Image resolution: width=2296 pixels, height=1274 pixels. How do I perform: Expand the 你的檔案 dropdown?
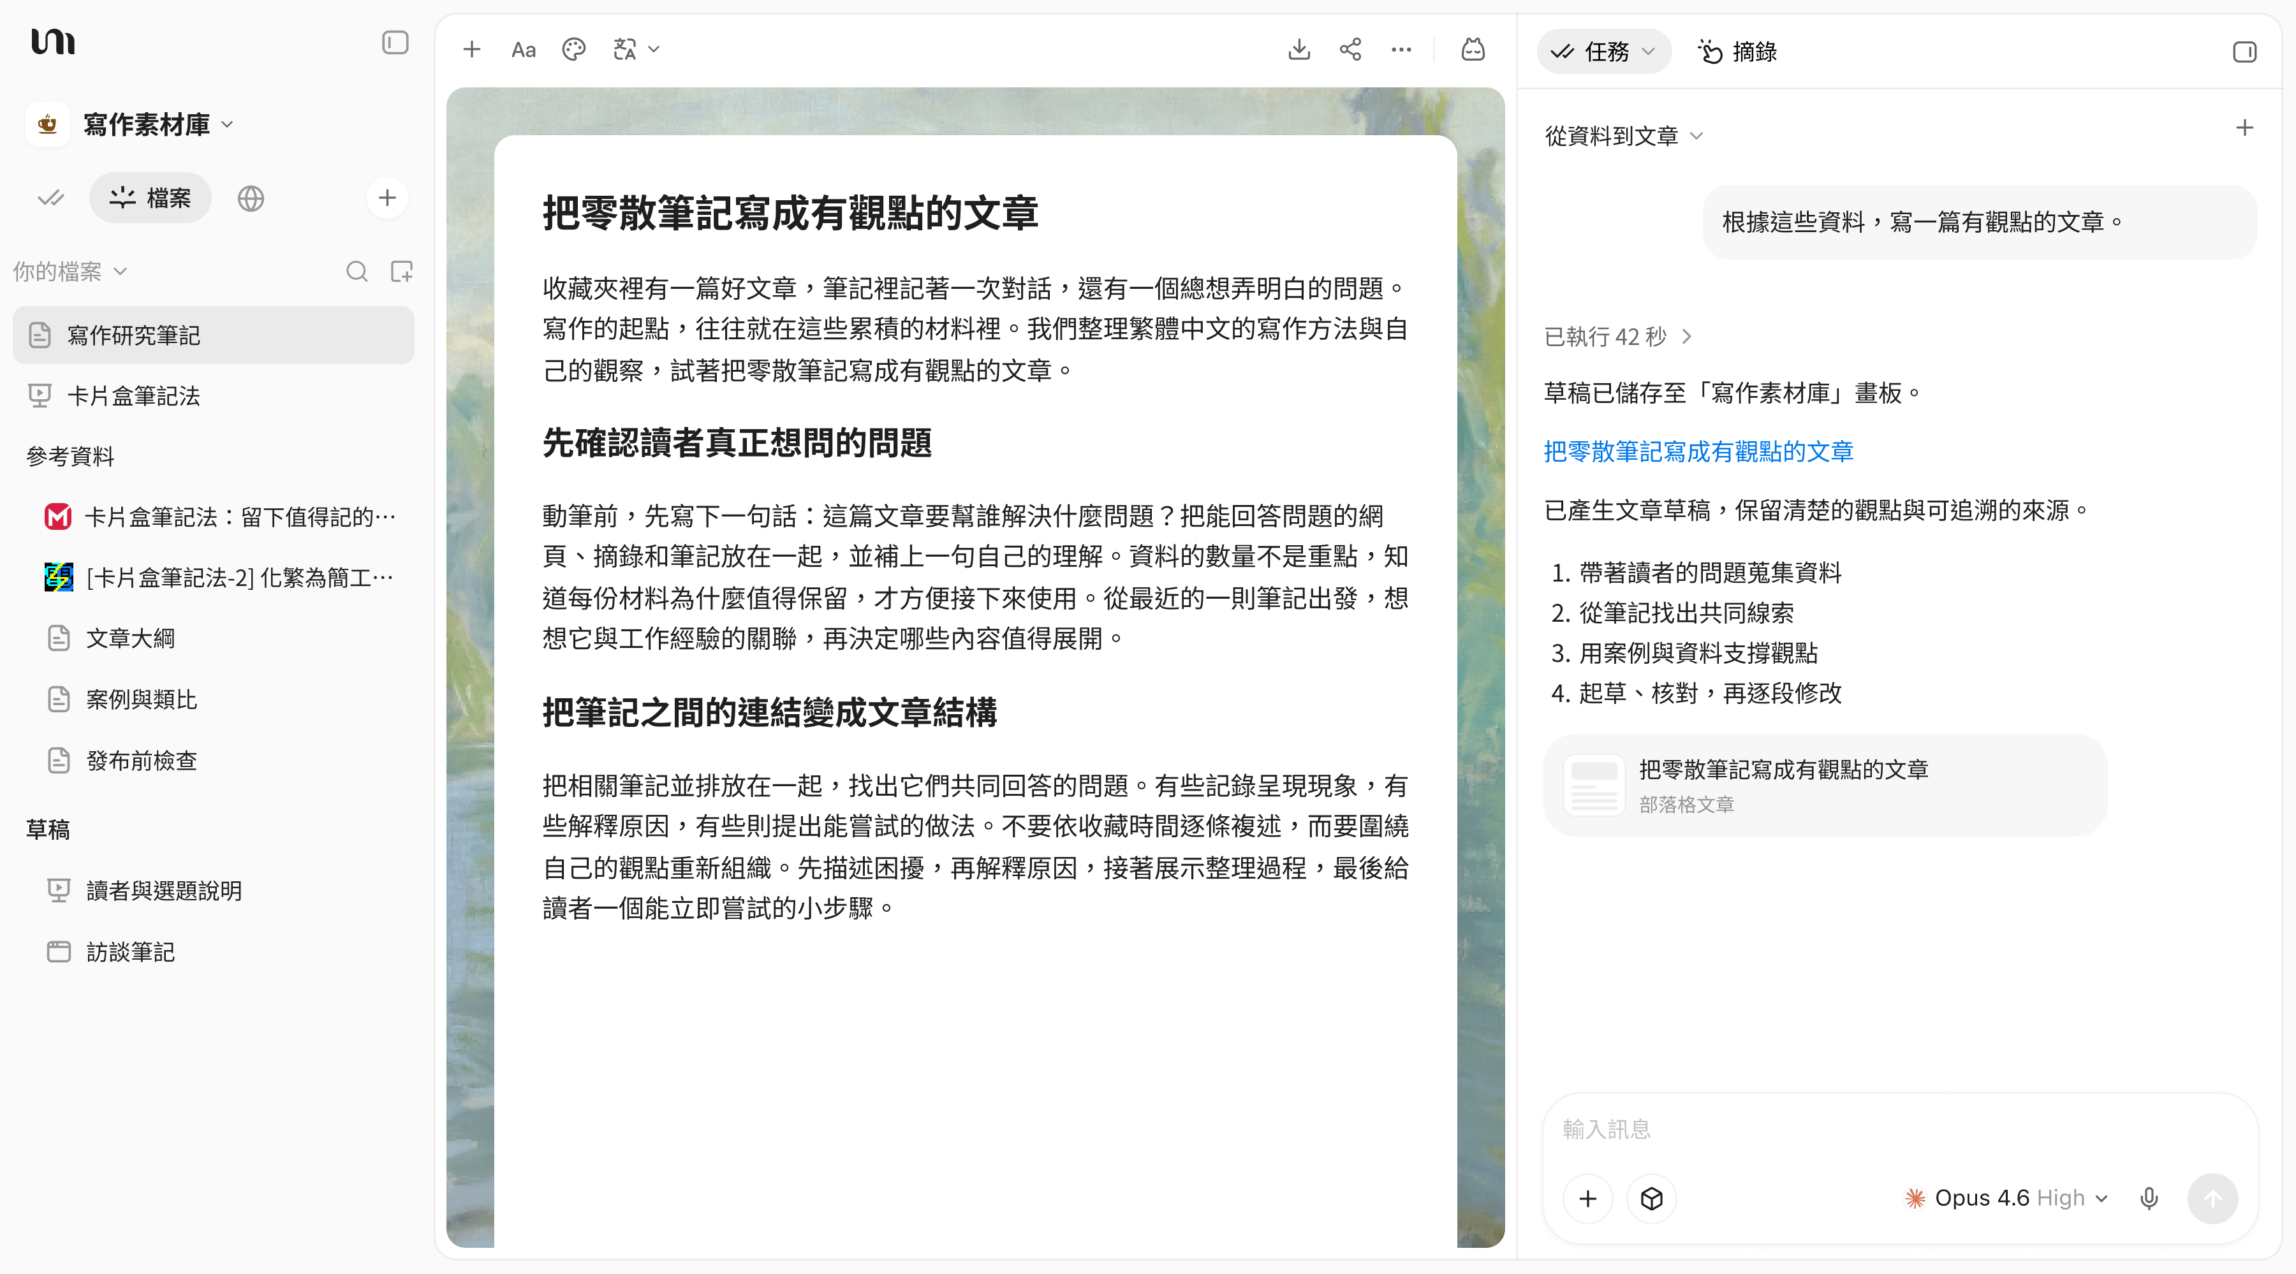[x=70, y=271]
